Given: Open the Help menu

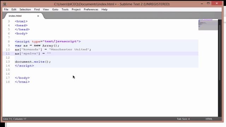Looking at the screenshot, I should coord(105,10).
